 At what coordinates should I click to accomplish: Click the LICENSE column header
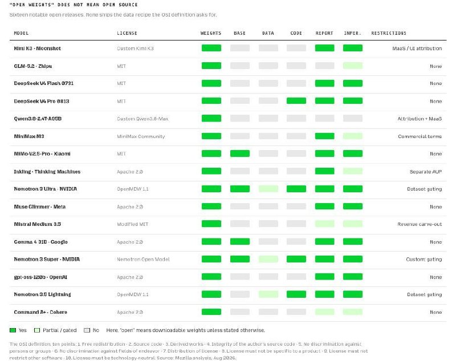pos(127,33)
